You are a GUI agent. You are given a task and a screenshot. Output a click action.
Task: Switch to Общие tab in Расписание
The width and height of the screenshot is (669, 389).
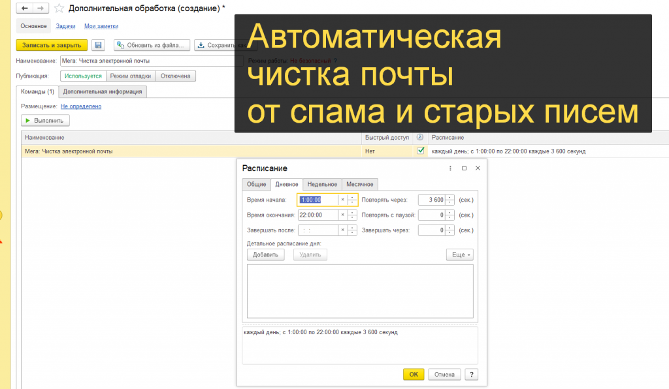coord(256,184)
